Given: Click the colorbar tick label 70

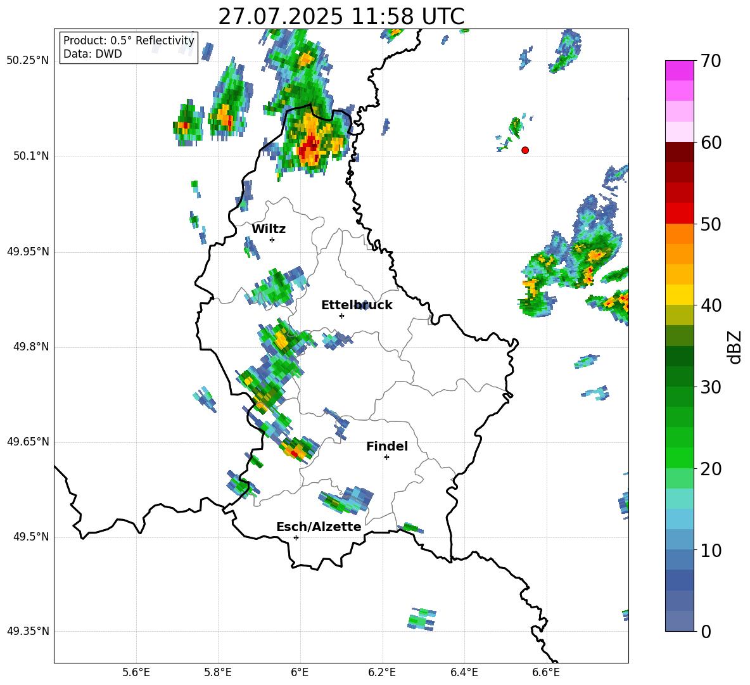Looking at the screenshot, I should click(711, 61).
